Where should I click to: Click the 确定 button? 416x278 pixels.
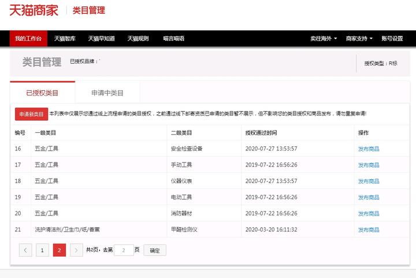[x=155, y=250]
